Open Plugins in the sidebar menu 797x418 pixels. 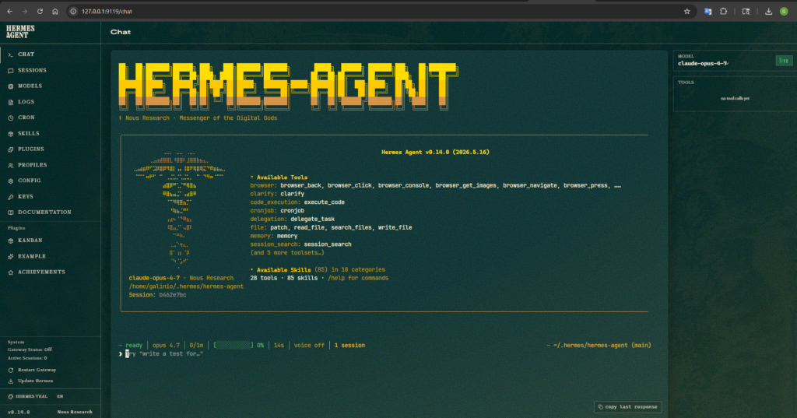click(x=51, y=149)
